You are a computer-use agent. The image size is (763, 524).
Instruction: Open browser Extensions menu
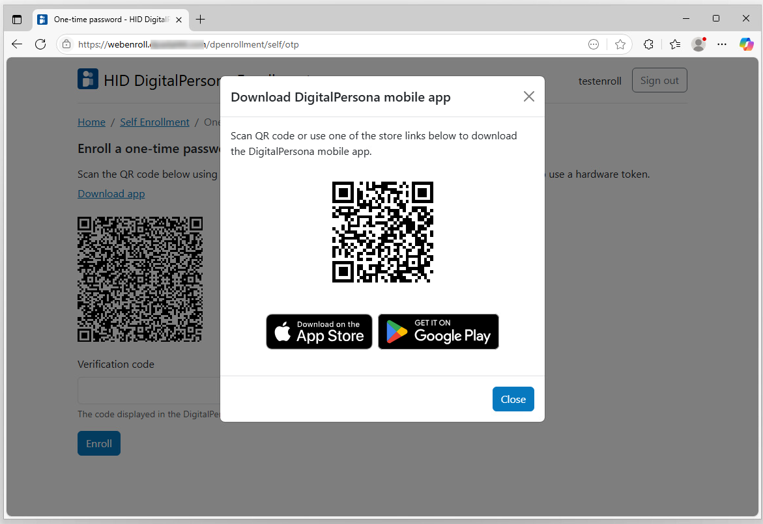[648, 44]
